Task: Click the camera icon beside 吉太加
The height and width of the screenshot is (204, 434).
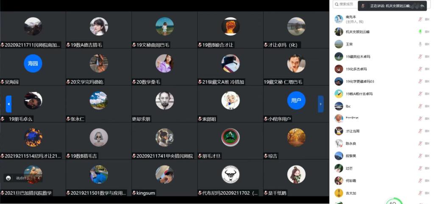Action: point(427,193)
